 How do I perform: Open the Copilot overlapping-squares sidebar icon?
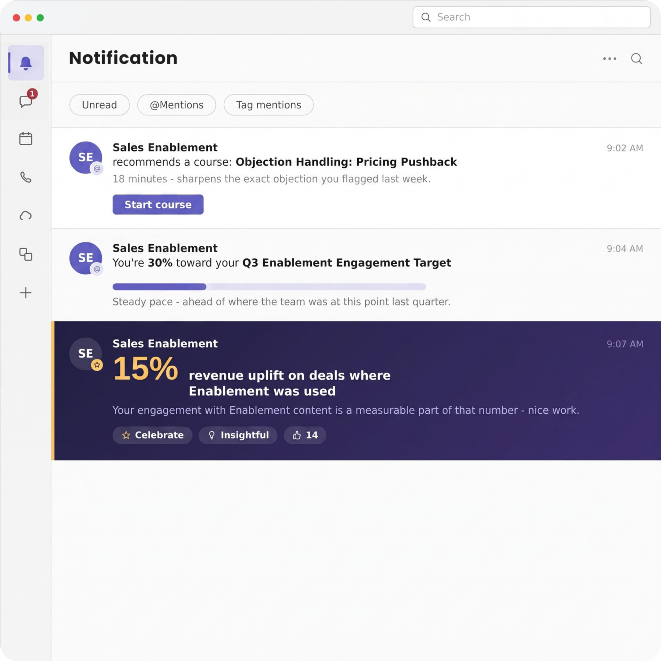click(26, 254)
